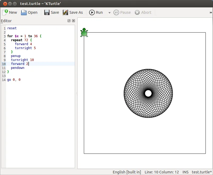
Task: Click 'turnright 5' in the editor
Action: pyautogui.click(x=25, y=48)
